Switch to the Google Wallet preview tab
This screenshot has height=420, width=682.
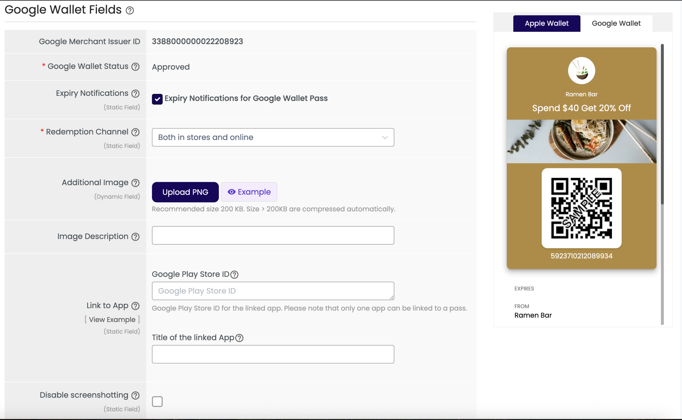(616, 23)
